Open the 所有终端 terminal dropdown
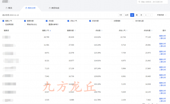Image resolution: width=170 pixels, height=104 pixels. click(162, 15)
